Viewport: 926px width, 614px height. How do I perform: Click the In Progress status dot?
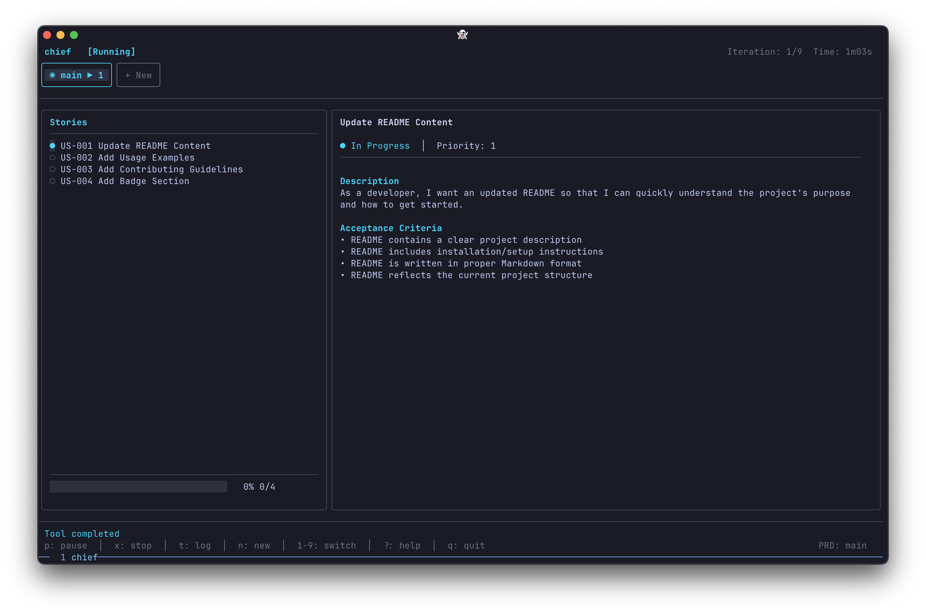tap(343, 146)
